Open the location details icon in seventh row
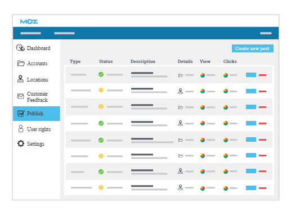Viewport: 291px width, 216px height. 180,171
